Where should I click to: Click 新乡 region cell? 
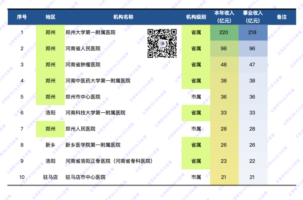pyautogui.click(x=50, y=145)
